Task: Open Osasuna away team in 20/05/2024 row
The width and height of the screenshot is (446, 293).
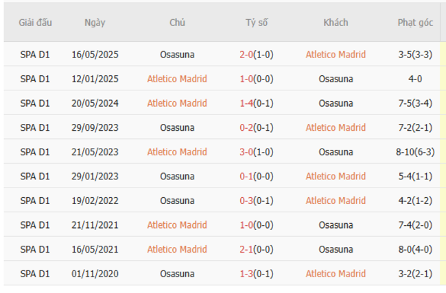Action: pyautogui.click(x=336, y=103)
